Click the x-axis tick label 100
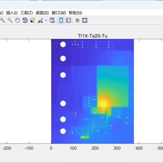 pos(73,148)
